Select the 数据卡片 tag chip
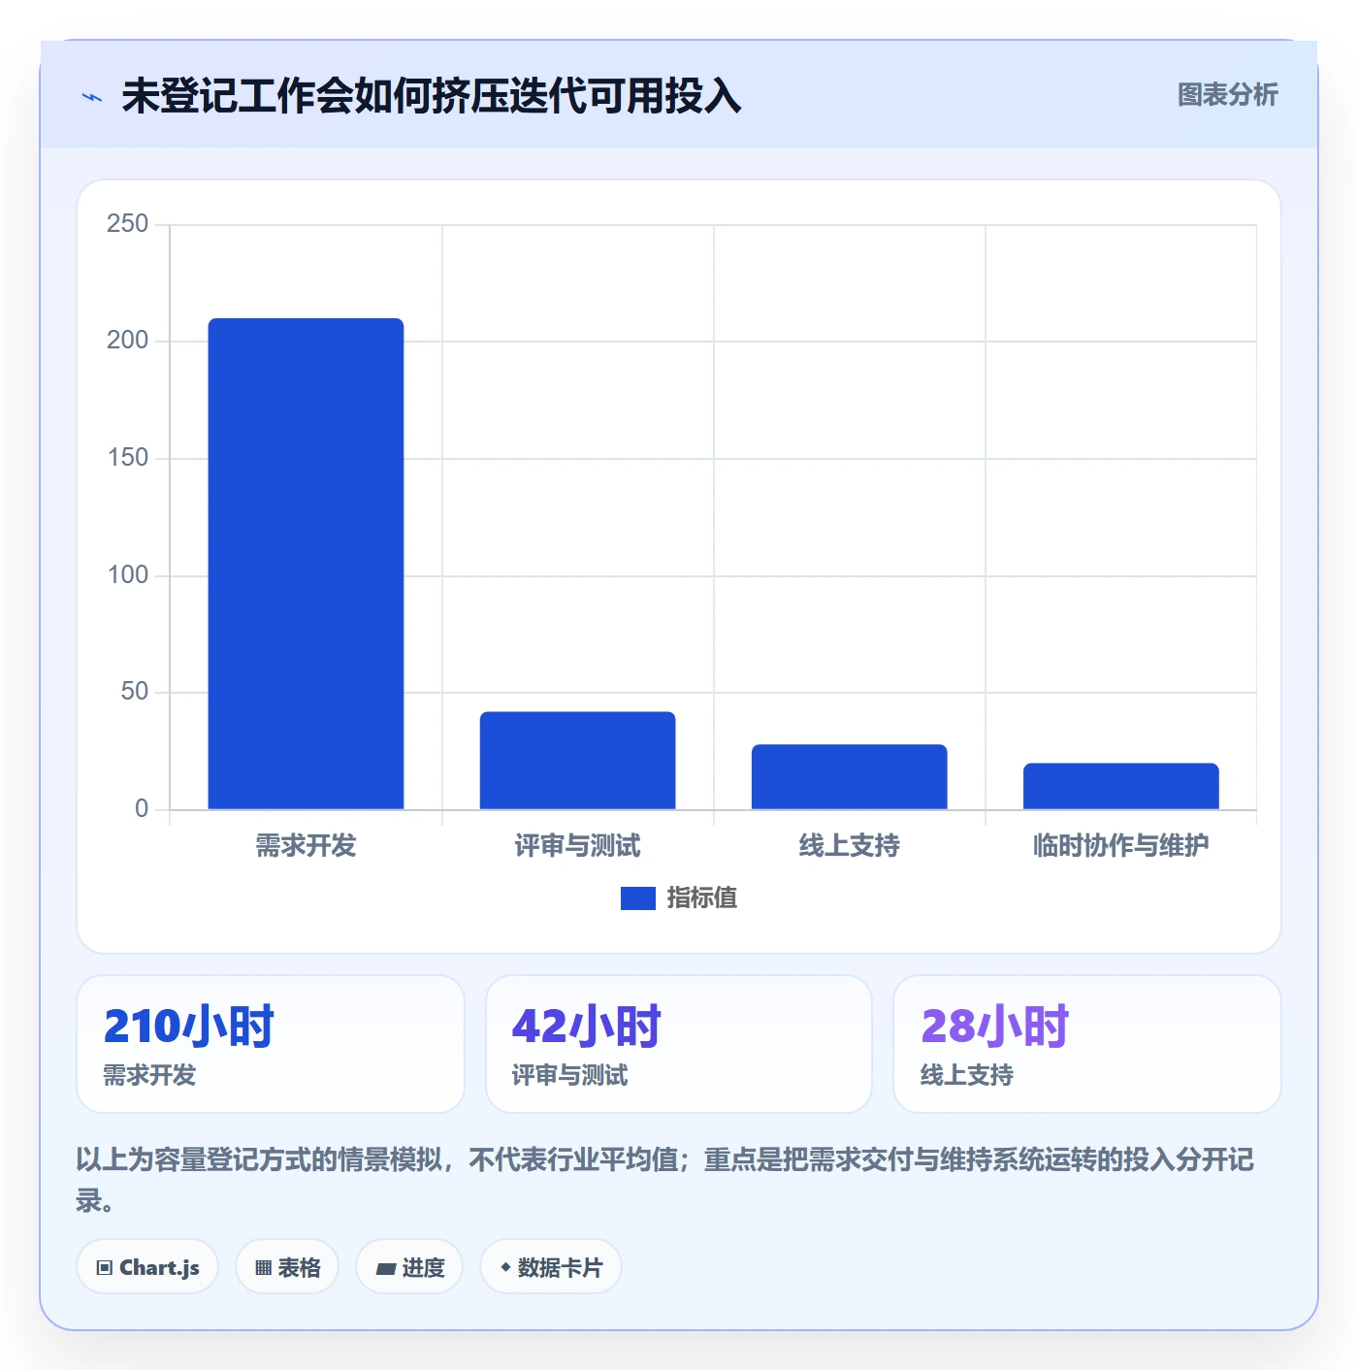This screenshot has width=1358, height=1370. pyautogui.click(x=550, y=1267)
